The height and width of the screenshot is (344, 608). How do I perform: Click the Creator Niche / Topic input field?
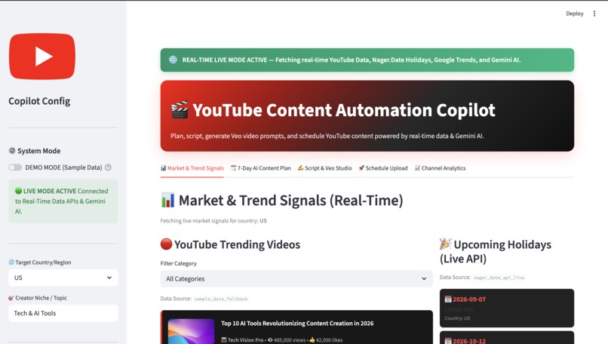pos(63,313)
